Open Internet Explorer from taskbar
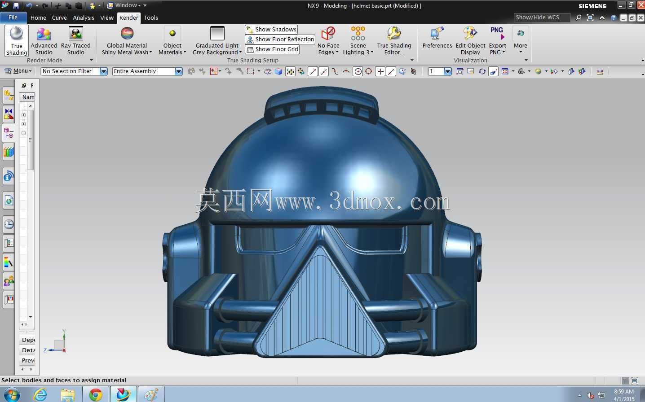Screen dimensions: 645x402 (x=40, y=394)
